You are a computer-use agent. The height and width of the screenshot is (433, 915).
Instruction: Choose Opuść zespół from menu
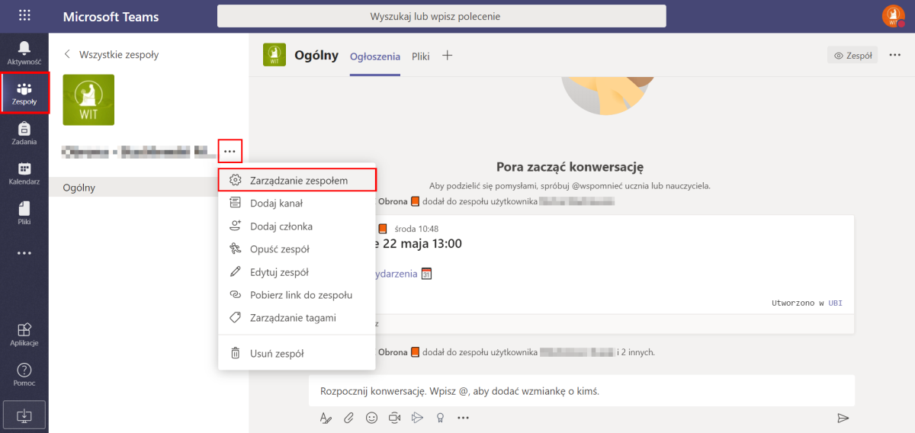297,249
